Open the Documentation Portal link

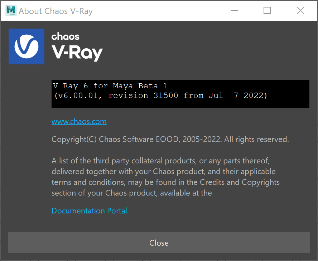coord(89,211)
